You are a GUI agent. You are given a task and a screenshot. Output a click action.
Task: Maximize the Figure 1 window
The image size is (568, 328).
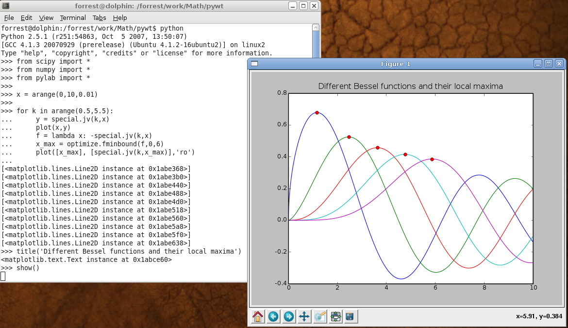coord(549,64)
